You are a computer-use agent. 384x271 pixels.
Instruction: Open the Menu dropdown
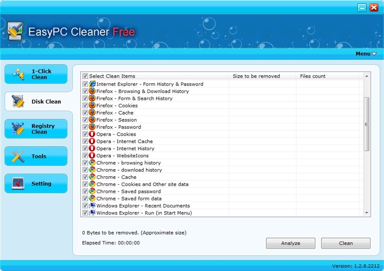[366, 54]
